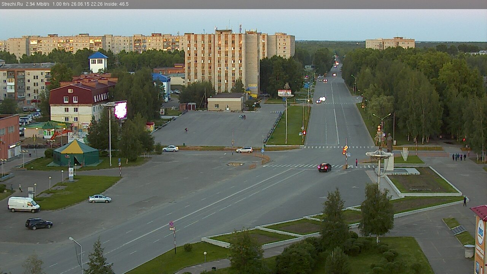The width and height of the screenshot is (487, 274).
Task: Select the "2.94 Mbit/s" bitrate readout
Action: click(x=37, y=4)
